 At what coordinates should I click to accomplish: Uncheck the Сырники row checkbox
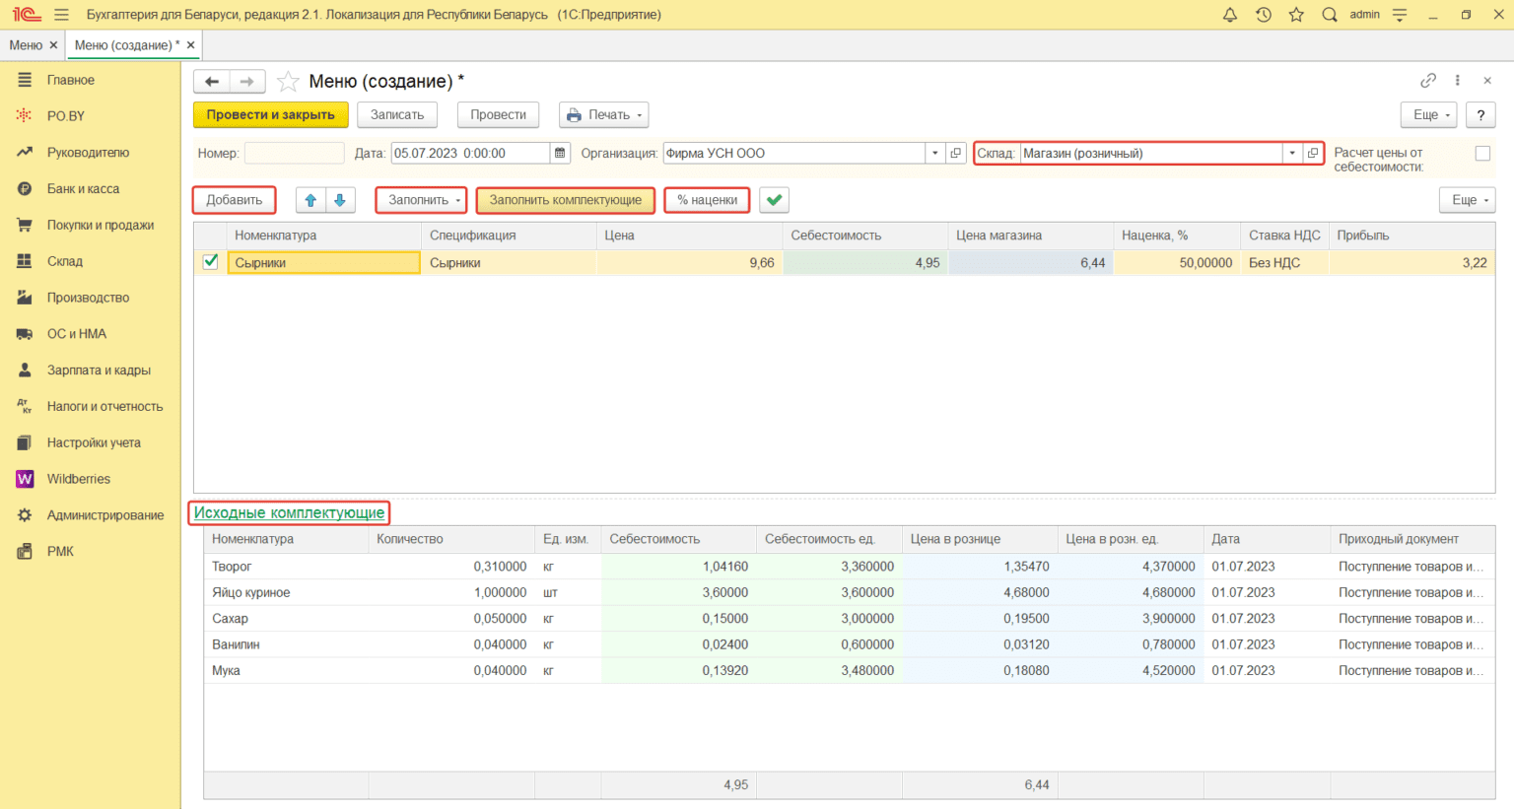click(x=210, y=262)
